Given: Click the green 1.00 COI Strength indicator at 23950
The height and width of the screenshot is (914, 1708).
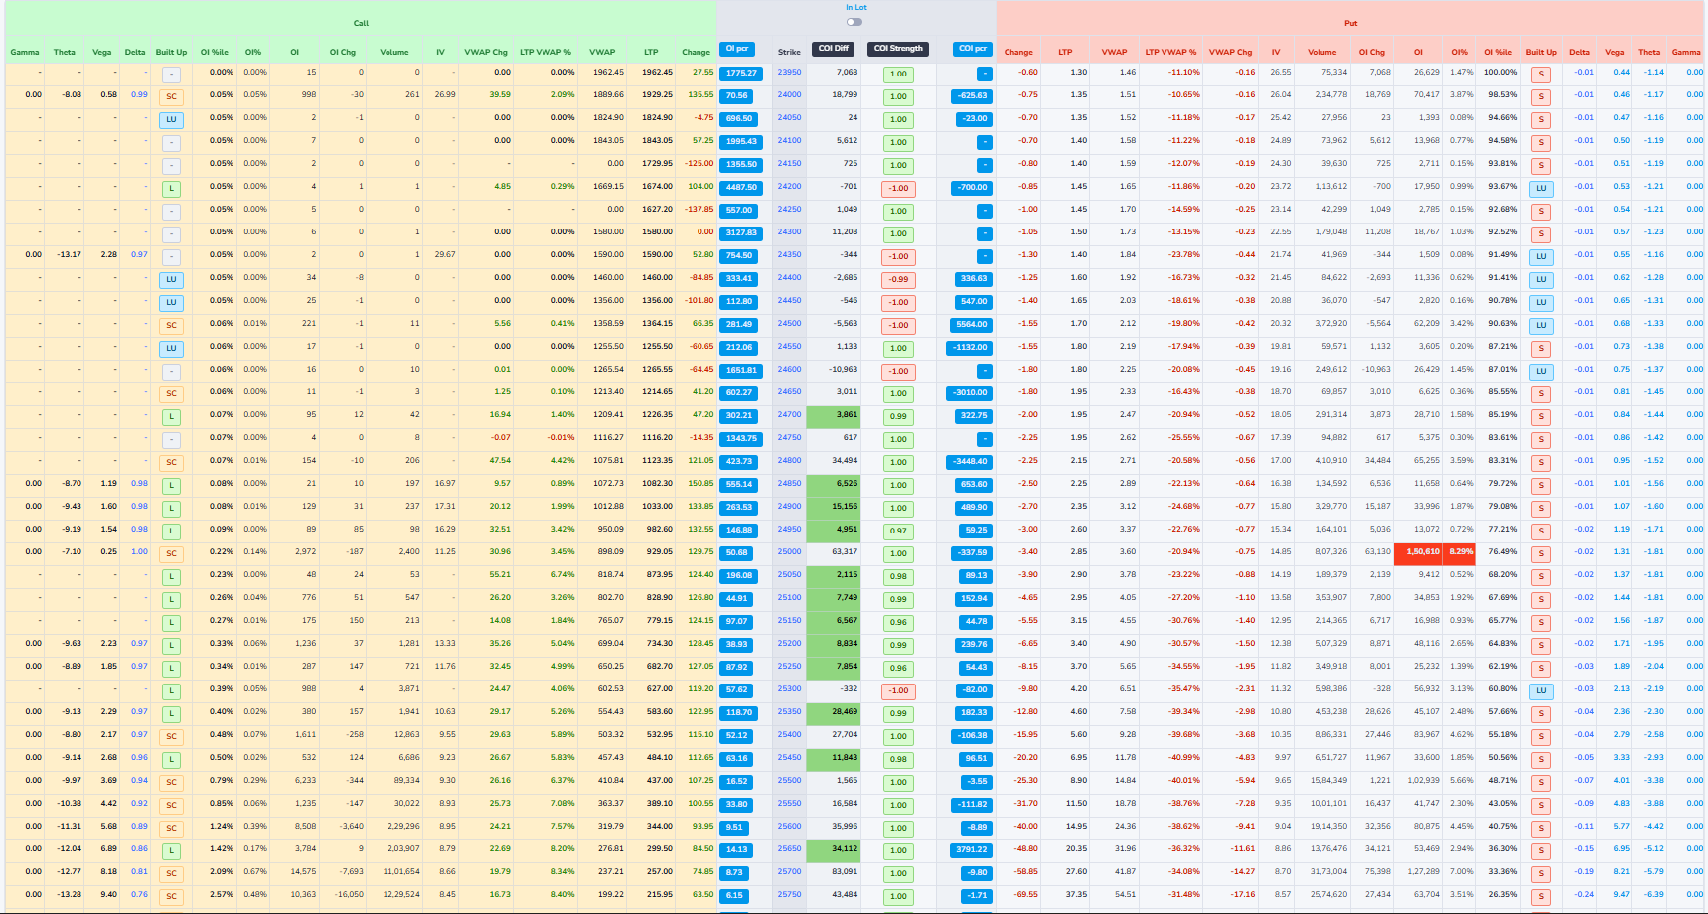Looking at the screenshot, I should [899, 73].
